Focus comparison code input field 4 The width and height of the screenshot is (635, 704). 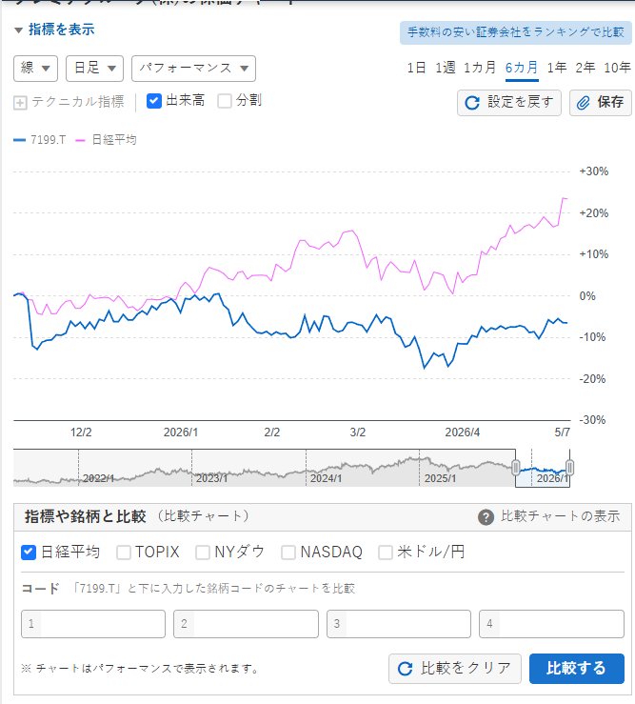click(551, 624)
